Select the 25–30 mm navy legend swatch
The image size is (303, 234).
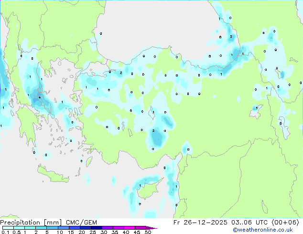pyautogui.click(x=96, y=228)
